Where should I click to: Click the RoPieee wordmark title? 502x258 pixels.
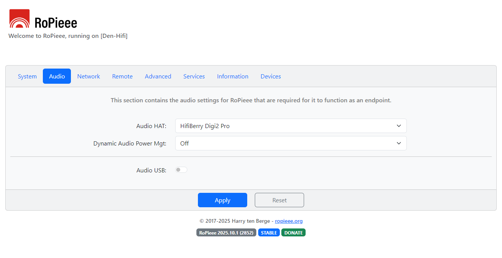(56, 23)
